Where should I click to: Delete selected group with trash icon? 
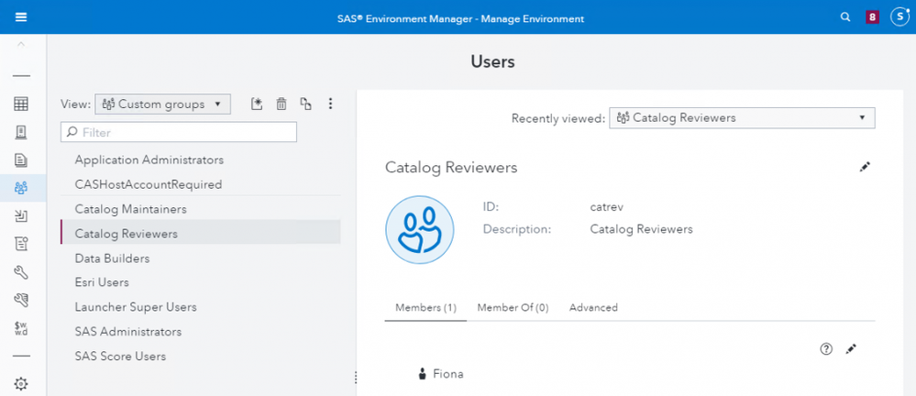click(281, 104)
